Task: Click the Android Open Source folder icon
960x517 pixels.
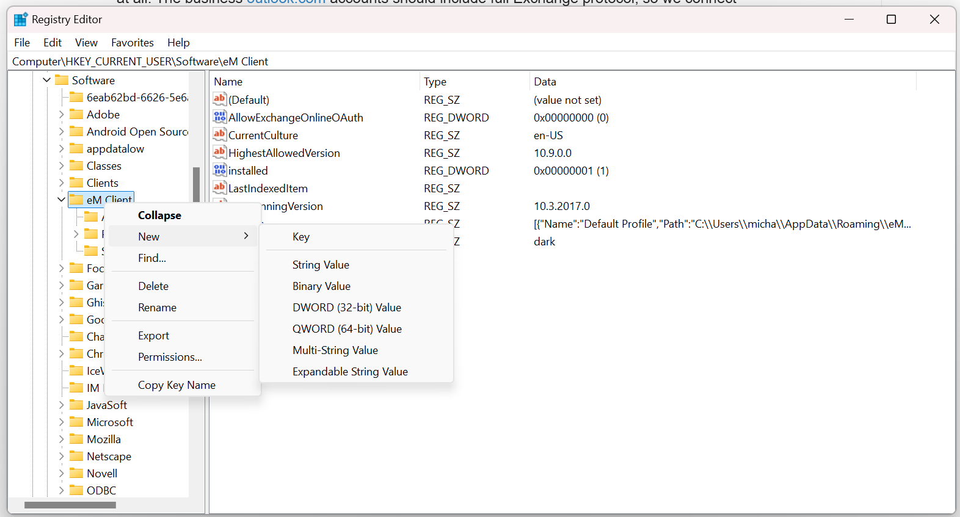Action: [x=76, y=131]
